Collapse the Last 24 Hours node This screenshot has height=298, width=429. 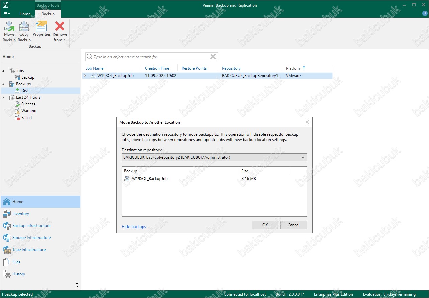click(x=4, y=97)
